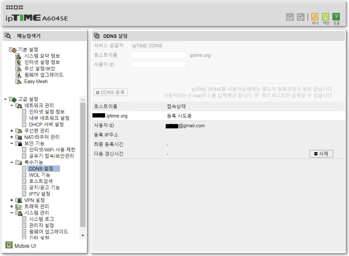Click the 보안 기능 lock folder icon
This screenshot has height=256, width=349.
pyautogui.click(x=19, y=144)
